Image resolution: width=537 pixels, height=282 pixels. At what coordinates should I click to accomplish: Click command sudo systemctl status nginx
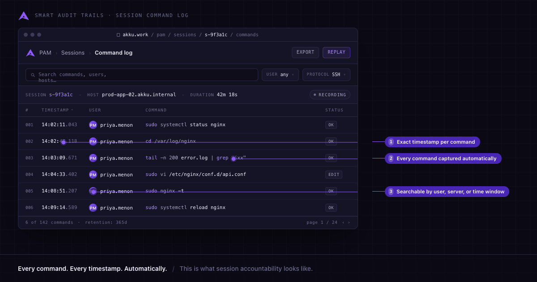tap(185, 125)
